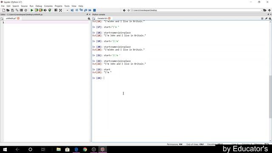This screenshot has width=272, height=153.
Task: Open the Edit menu
Action: [8, 6]
